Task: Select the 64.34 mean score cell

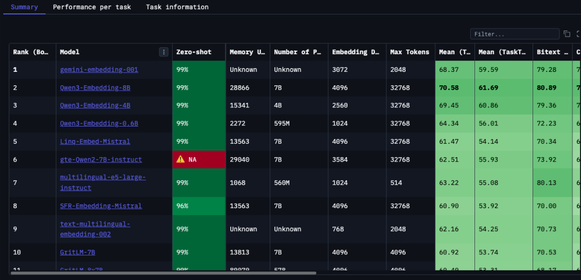Action: (x=455, y=123)
